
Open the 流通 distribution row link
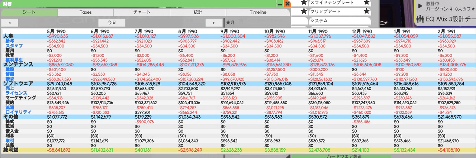tap(10, 107)
